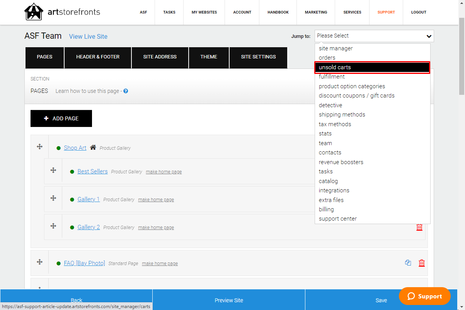Open the Marketing menu in top navigation
This screenshot has height=310, width=465.
(316, 12)
